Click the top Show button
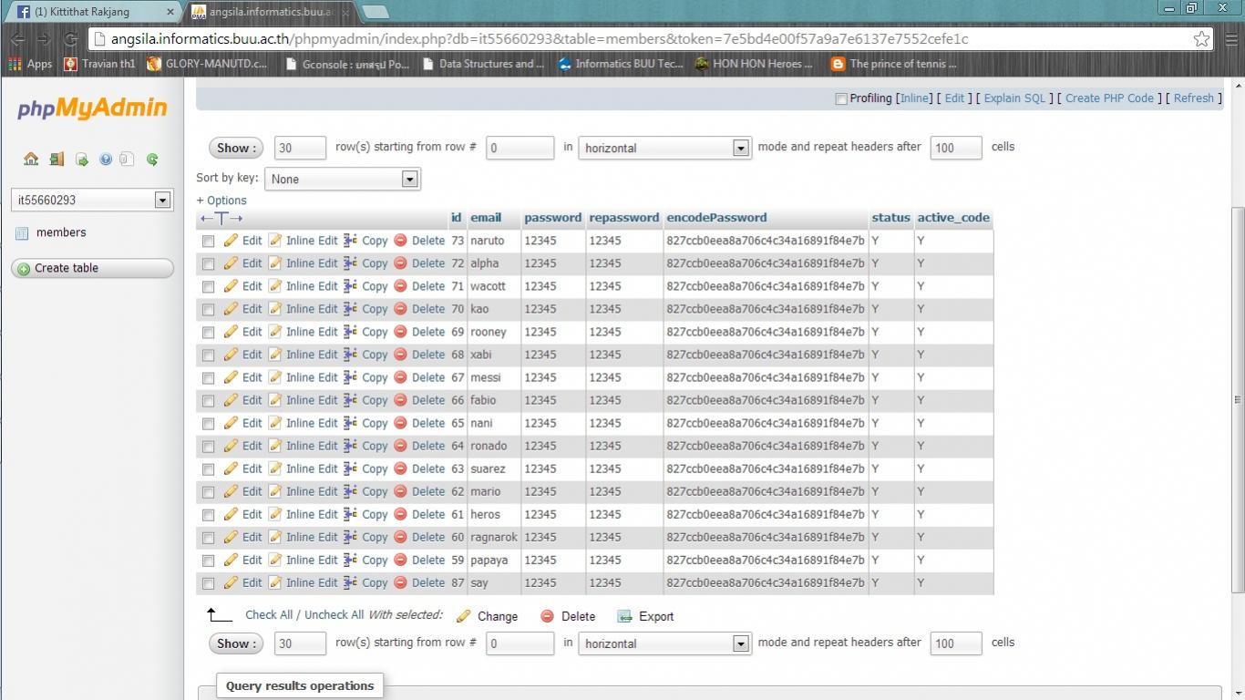 (235, 148)
